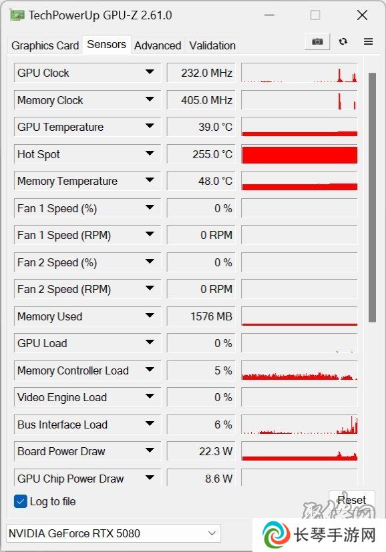Open the GPU Clock sensor dropdown arrow
Screen dimensions: 386x552
point(150,72)
